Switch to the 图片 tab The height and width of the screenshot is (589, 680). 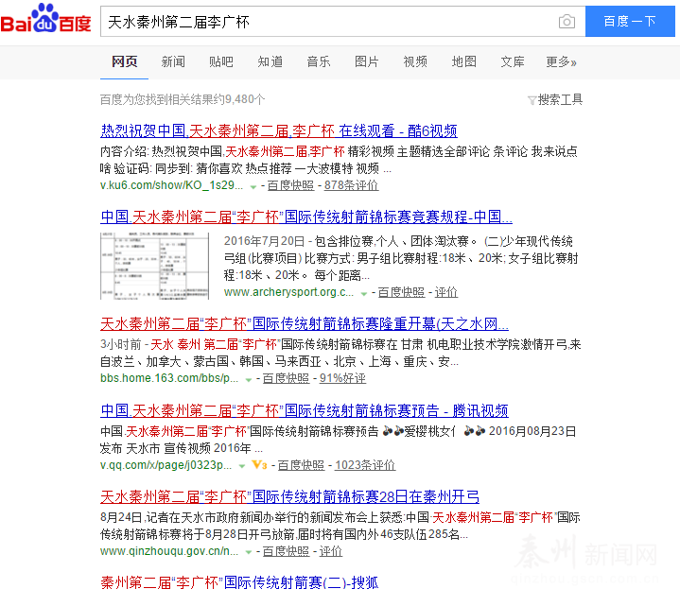[367, 62]
